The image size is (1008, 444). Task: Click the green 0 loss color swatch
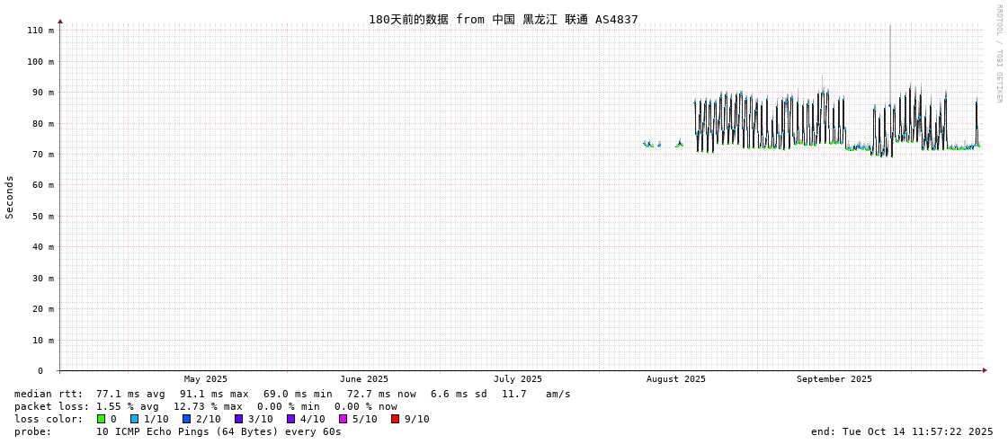click(102, 419)
